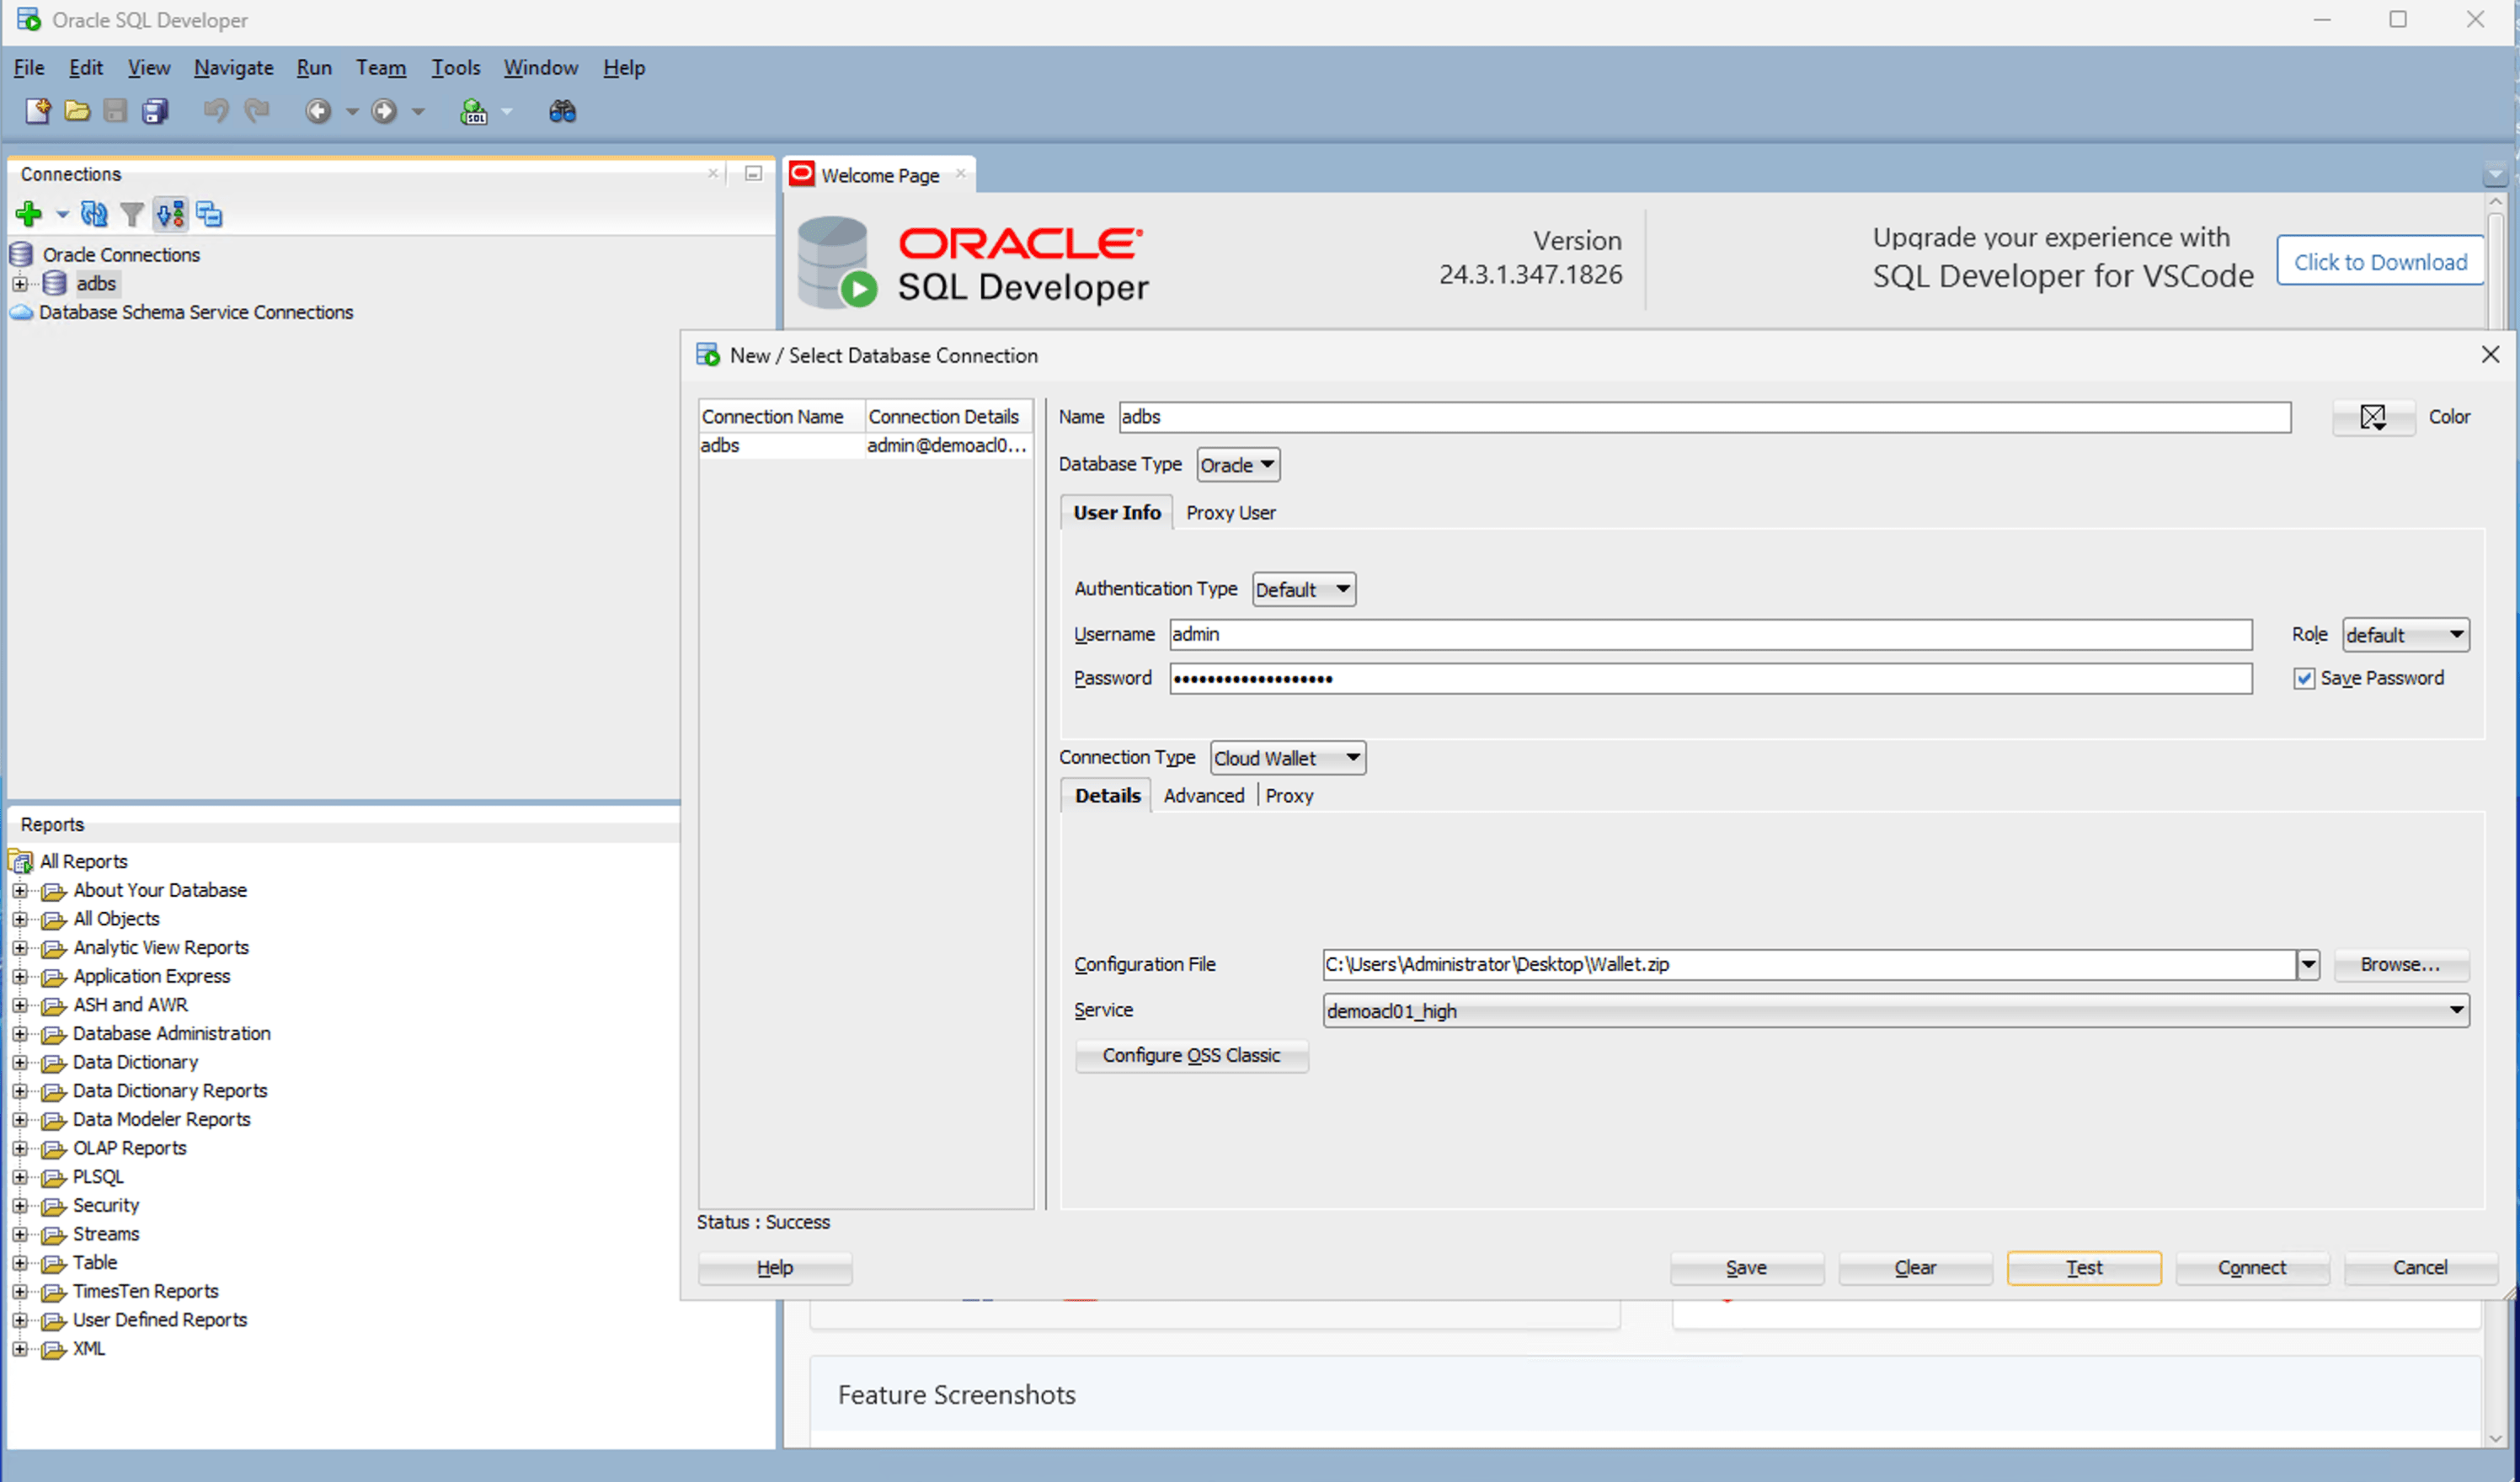The height and width of the screenshot is (1482, 2520).
Task: Open the Tools menu
Action: click(456, 67)
